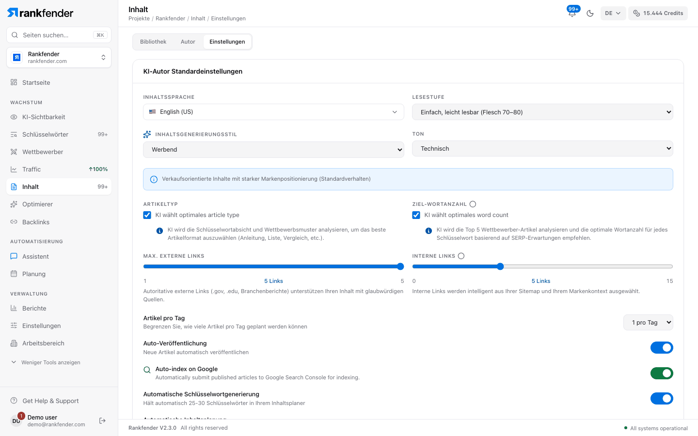Click the Traffic chart icon
This screenshot has height=436, width=698.
pyautogui.click(x=14, y=169)
